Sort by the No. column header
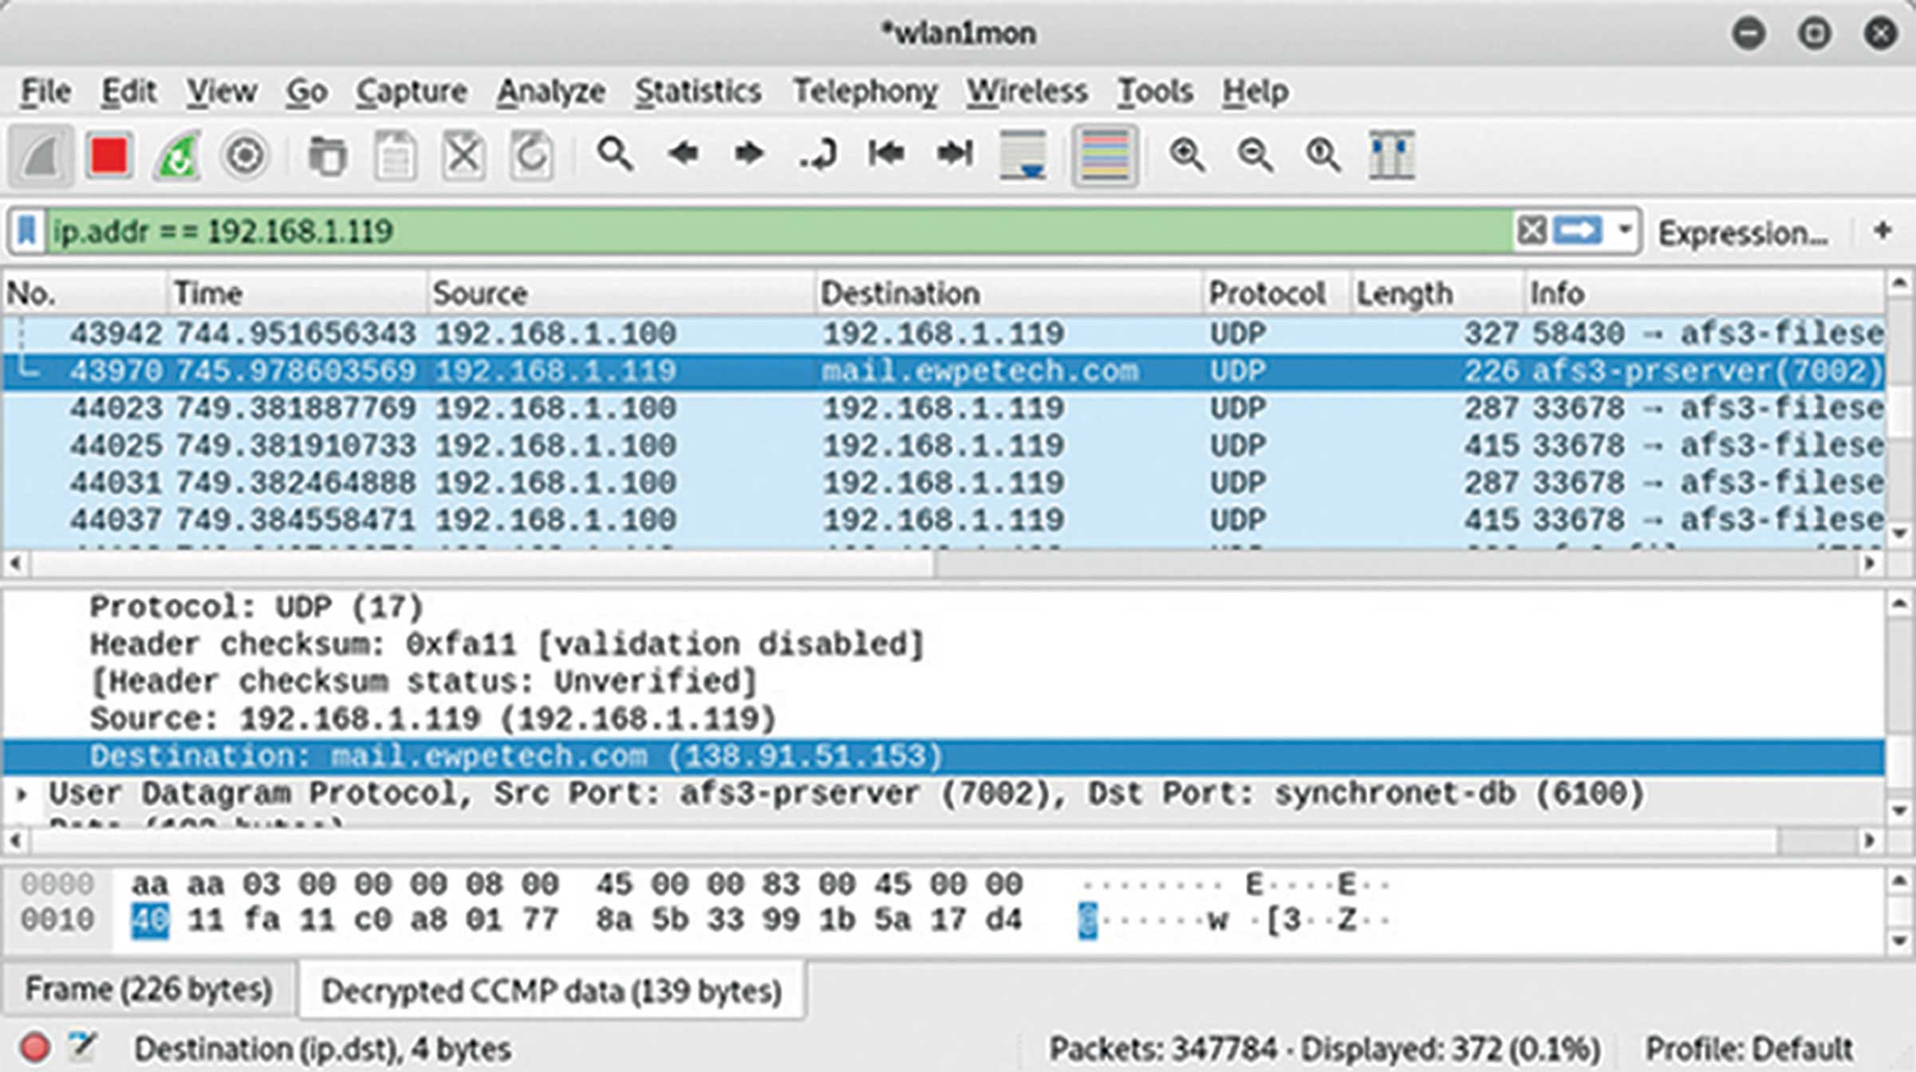The image size is (1916, 1072). [x=85, y=293]
